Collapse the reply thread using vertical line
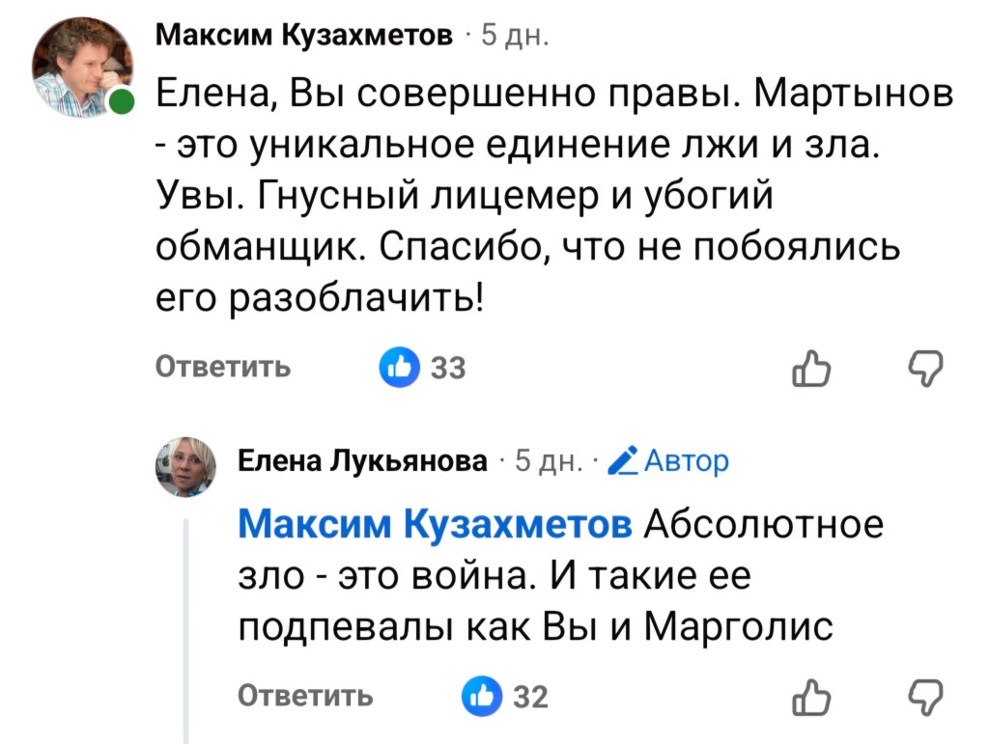This screenshot has width=989, height=744. pyautogui.click(x=185, y=627)
